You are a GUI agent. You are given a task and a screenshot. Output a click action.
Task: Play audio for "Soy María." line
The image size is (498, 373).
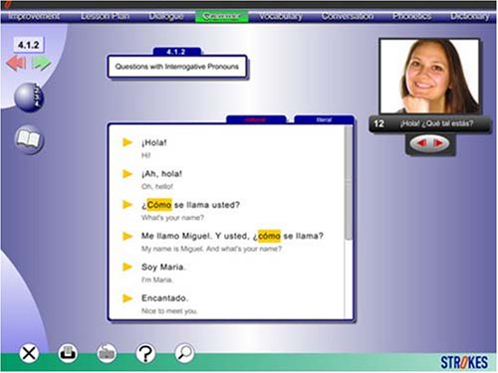click(127, 267)
